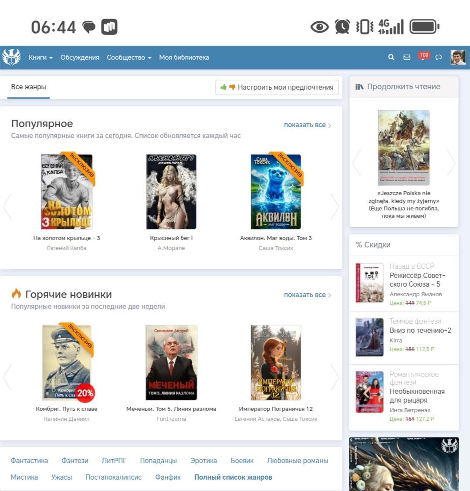The width and height of the screenshot is (470, 491).
Task: Open Обсуждения in navigation bar
Action: [x=80, y=58]
